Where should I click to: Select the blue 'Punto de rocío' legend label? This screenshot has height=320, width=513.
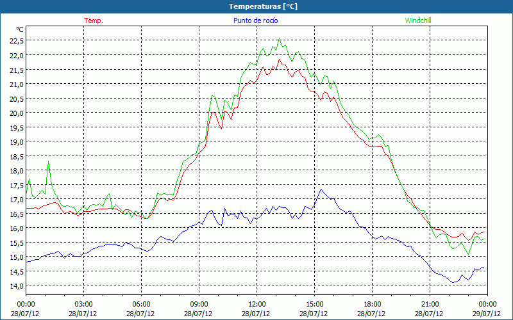point(255,20)
